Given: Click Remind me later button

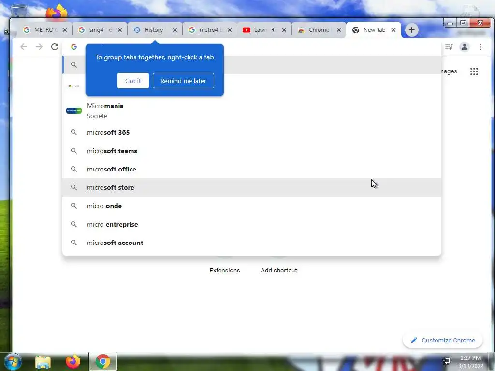Looking at the screenshot, I should click(183, 81).
